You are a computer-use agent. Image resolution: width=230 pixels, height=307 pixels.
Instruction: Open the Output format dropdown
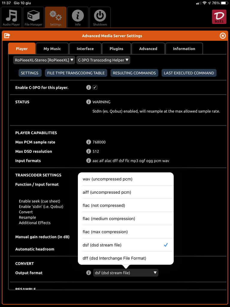pos(126,273)
